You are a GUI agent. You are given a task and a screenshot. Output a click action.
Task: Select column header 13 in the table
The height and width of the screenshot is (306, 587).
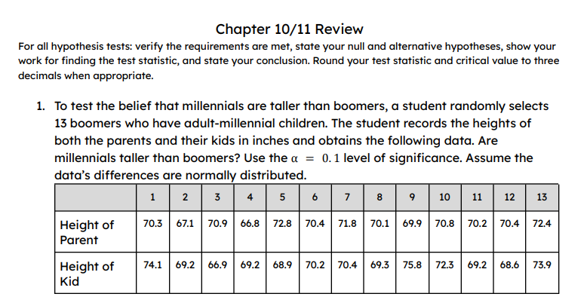click(541, 197)
